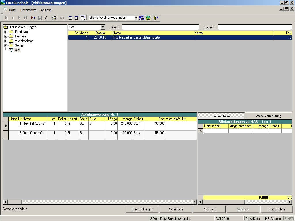Focus the Suchen input field
This screenshot has width=295, height=221.
pyautogui.click(x=255, y=27)
